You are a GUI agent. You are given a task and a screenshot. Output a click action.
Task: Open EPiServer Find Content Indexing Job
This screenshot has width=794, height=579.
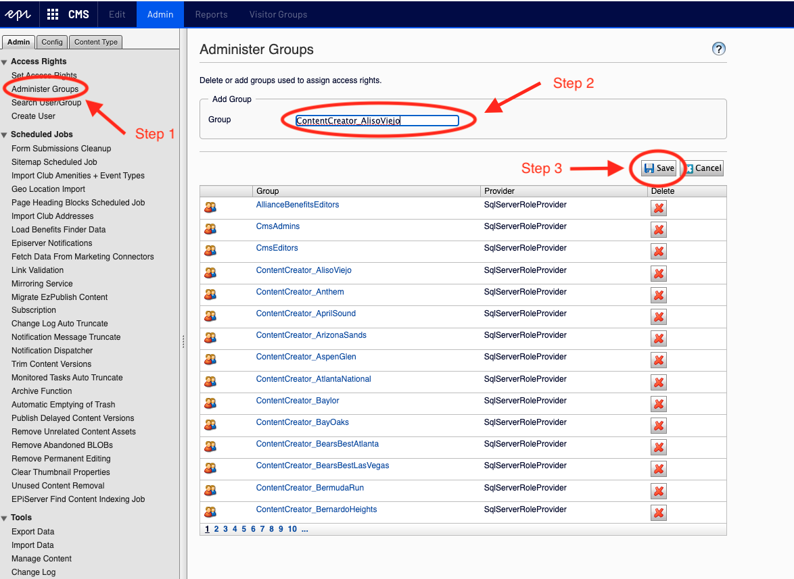click(78, 499)
